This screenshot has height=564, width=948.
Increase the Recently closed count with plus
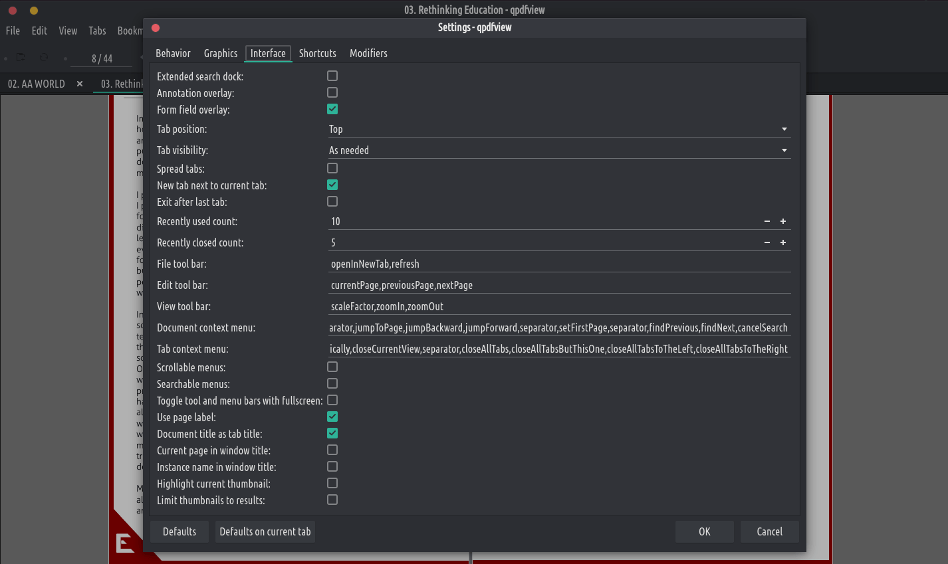click(783, 242)
